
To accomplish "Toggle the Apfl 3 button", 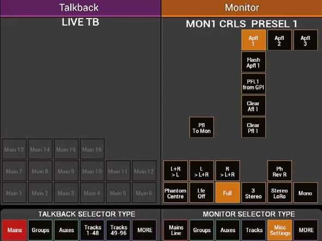I will [x=305, y=40].
